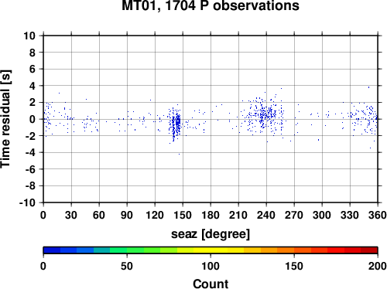Screen dimensions: 387x289
Task: Select x-axis tick label 180
Action: pos(211,215)
